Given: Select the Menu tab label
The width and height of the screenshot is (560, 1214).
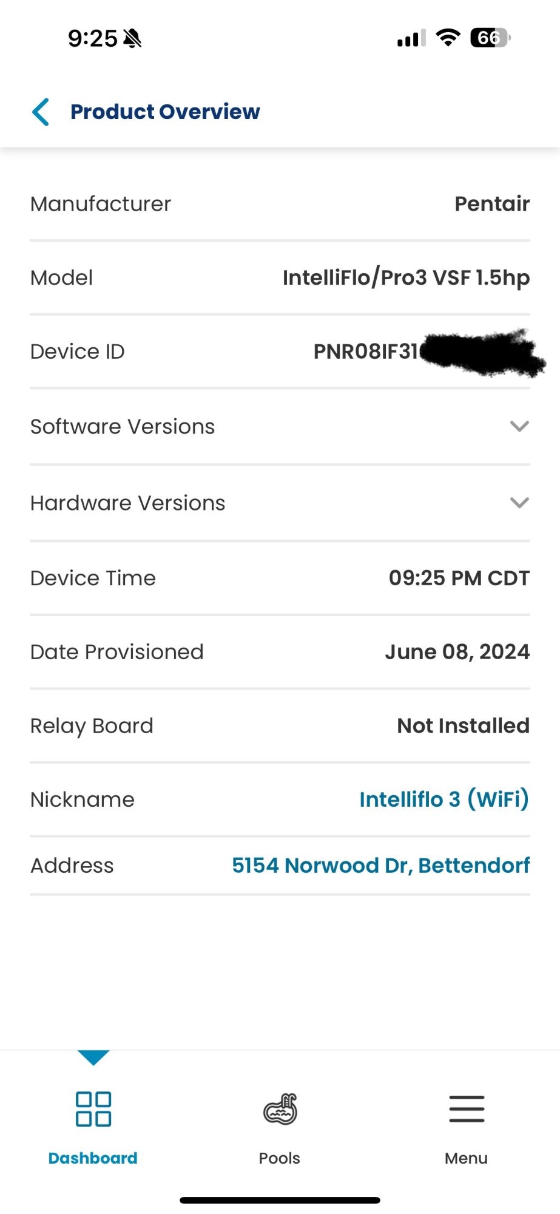Looking at the screenshot, I should pos(466,1158).
